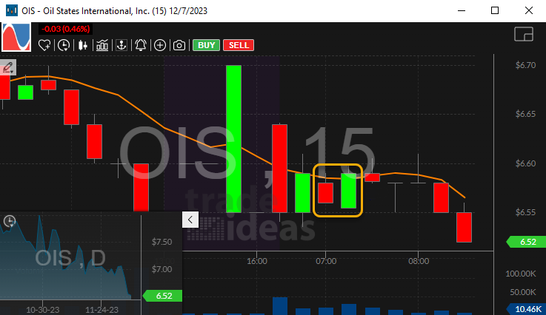Click the 6.52 current price label on axis
The image size is (546, 315).
[526, 242]
